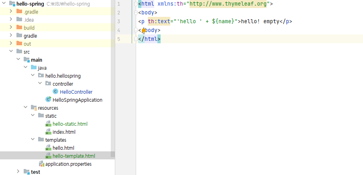Toggle fold marker on closing body line
This screenshot has width=363, height=175.
point(136,30)
